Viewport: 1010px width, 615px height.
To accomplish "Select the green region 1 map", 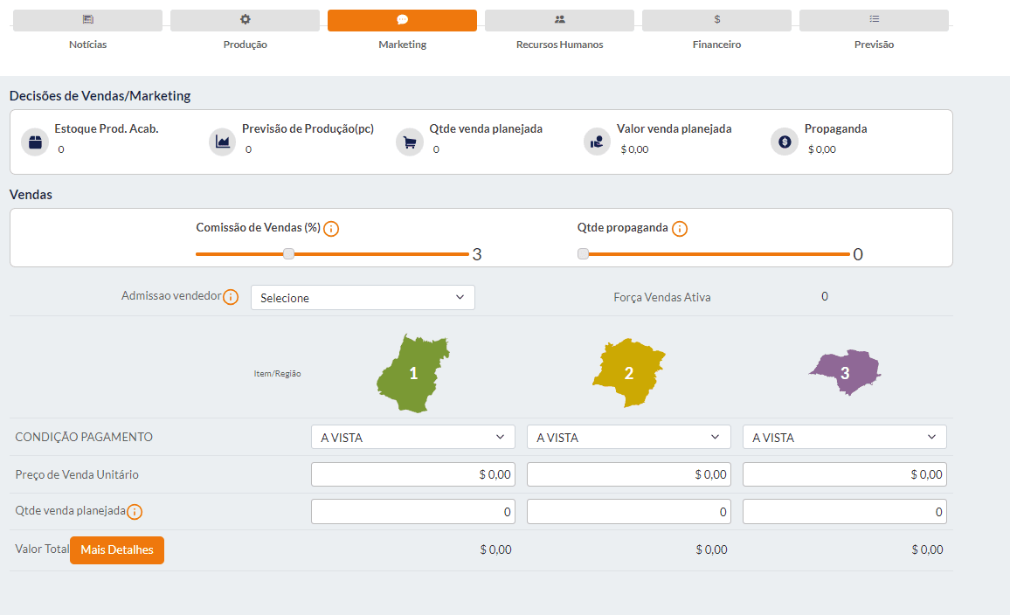I will coord(412,373).
